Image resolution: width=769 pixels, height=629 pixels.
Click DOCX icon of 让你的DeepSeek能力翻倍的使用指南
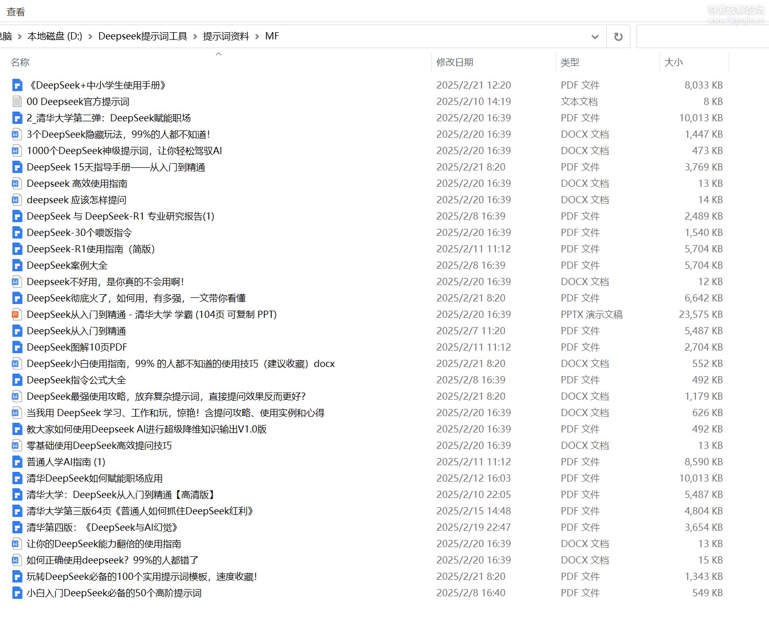coord(17,544)
